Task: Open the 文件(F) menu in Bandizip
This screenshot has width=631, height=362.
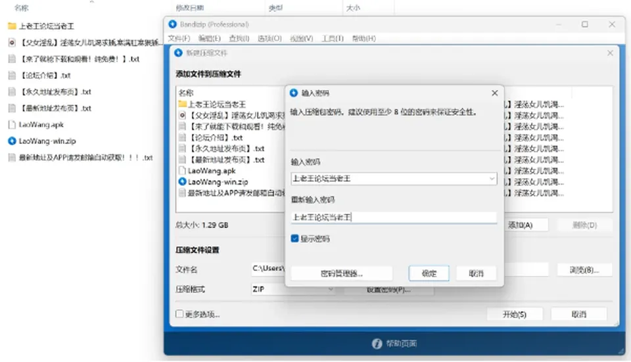Action: pos(179,38)
